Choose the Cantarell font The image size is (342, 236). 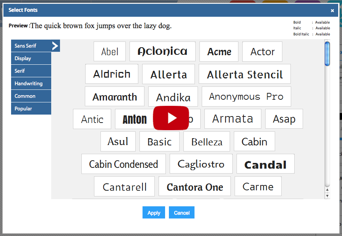124,187
